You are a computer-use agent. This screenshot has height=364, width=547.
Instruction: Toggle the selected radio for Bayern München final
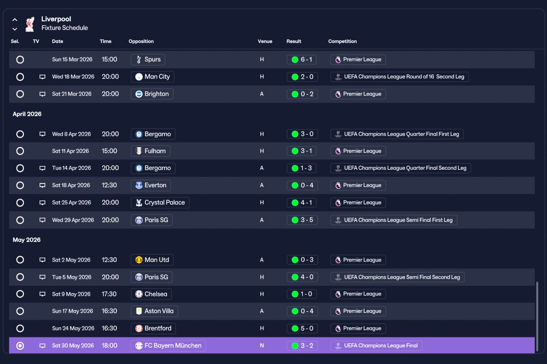coord(20,346)
